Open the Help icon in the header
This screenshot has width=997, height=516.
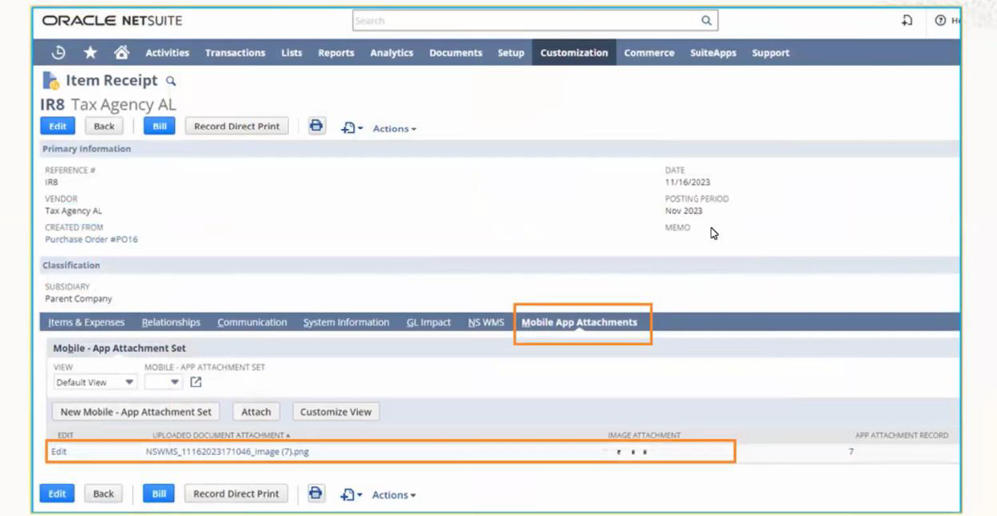pos(940,21)
